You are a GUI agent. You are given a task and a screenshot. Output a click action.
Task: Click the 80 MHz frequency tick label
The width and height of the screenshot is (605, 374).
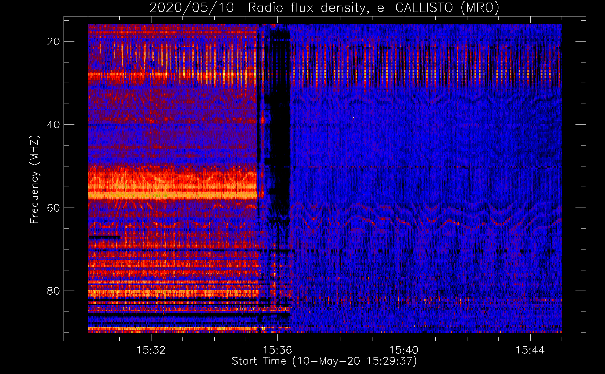pyautogui.click(x=53, y=291)
